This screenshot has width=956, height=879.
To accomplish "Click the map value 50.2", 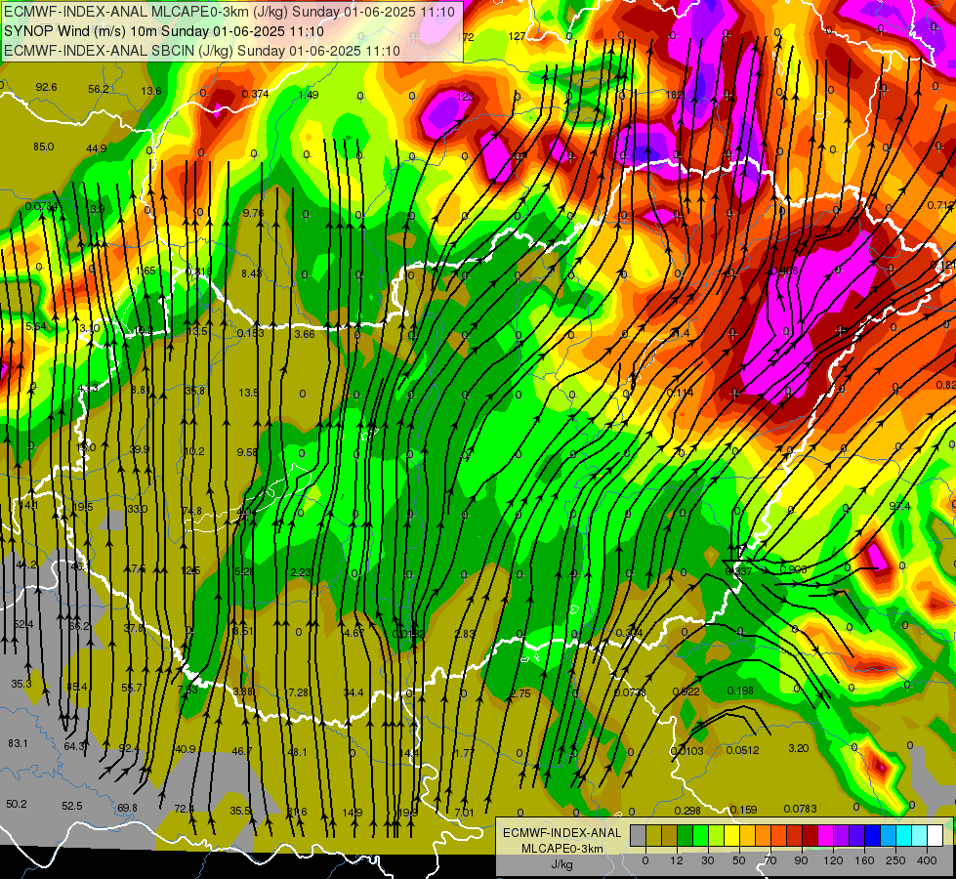I will 17,804.
